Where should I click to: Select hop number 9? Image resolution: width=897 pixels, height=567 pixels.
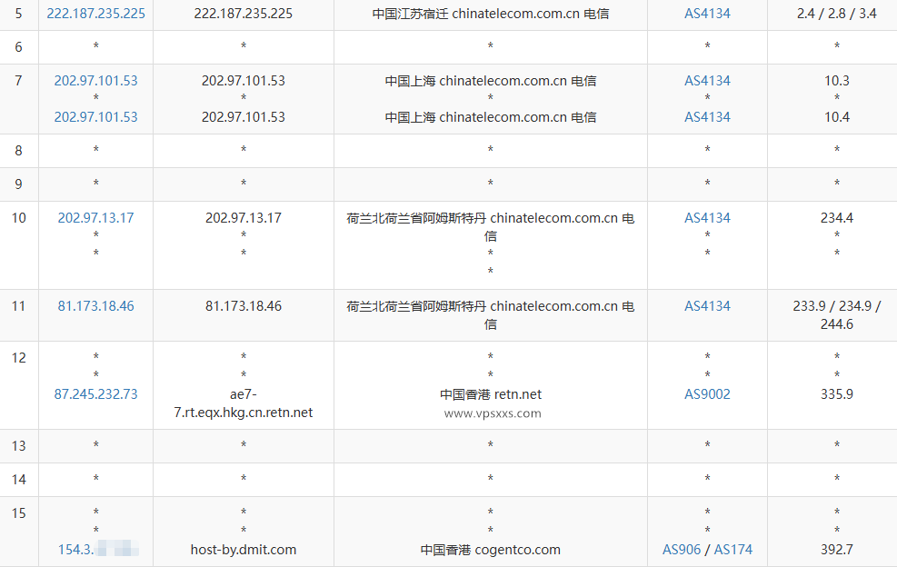pyautogui.click(x=19, y=184)
